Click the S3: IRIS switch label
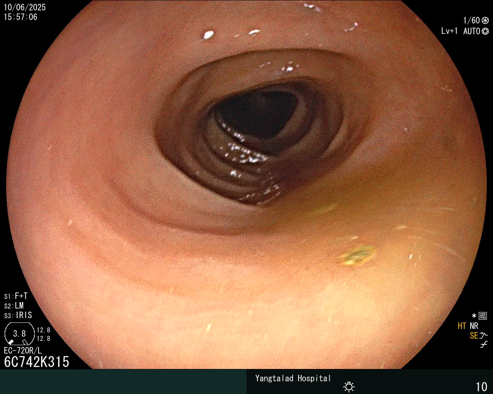The image size is (493, 394). [x=18, y=316]
